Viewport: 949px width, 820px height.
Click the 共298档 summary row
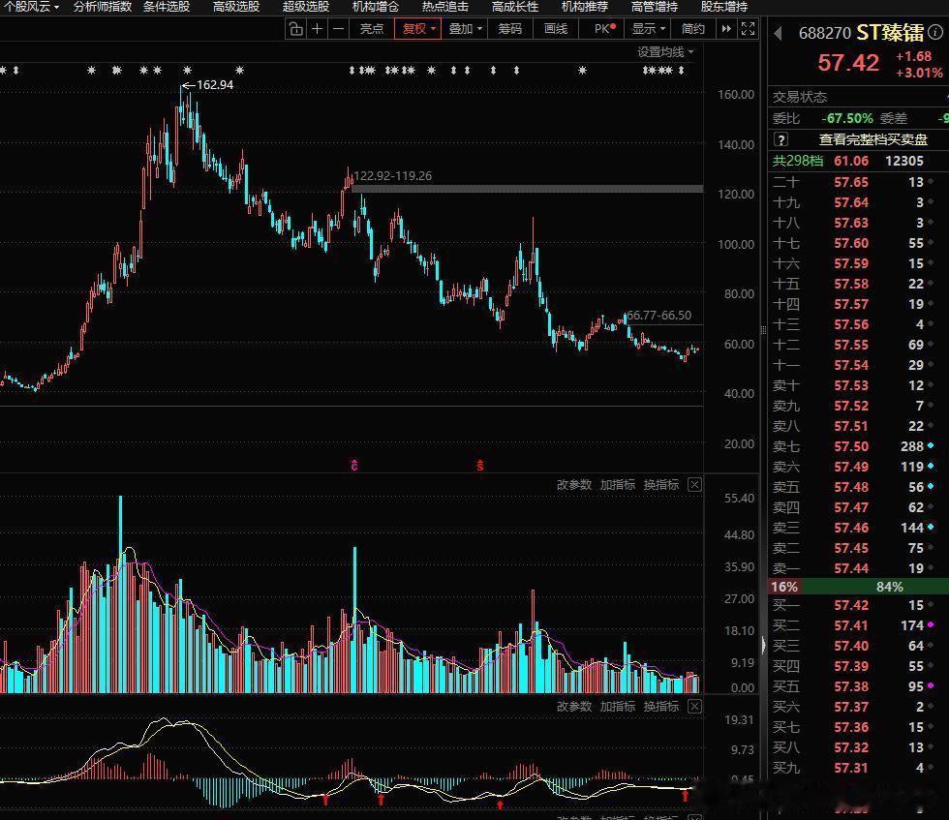tap(858, 161)
